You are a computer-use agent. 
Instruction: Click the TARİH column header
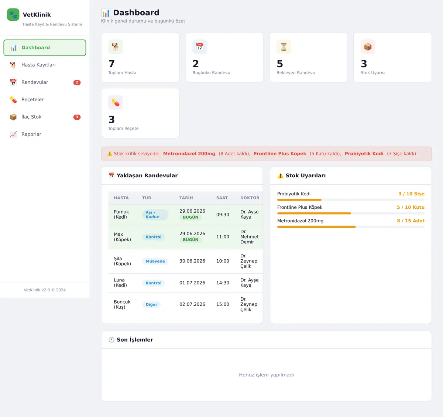click(x=186, y=198)
